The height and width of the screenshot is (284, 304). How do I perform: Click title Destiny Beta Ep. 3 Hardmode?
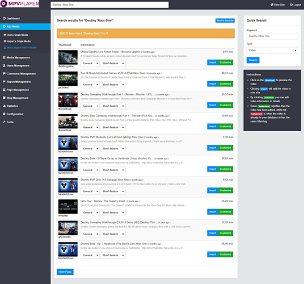coord(113,244)
